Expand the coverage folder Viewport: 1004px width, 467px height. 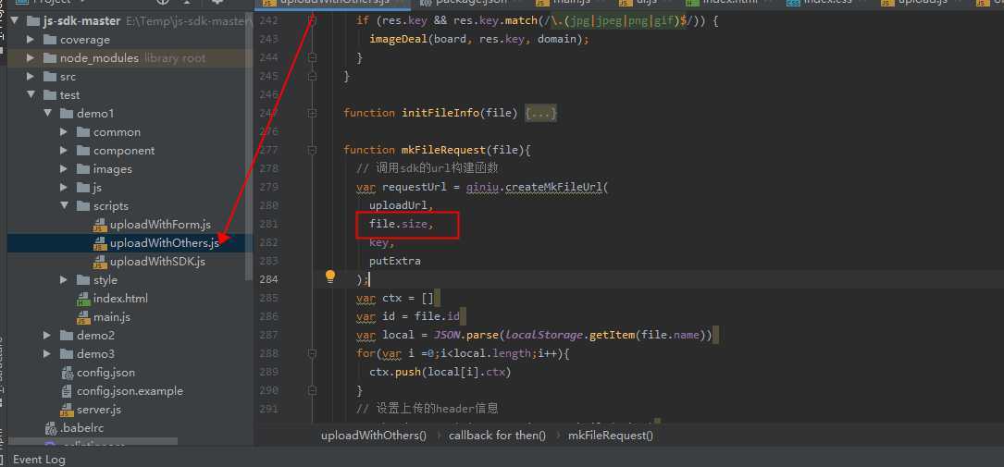point(31,40)
